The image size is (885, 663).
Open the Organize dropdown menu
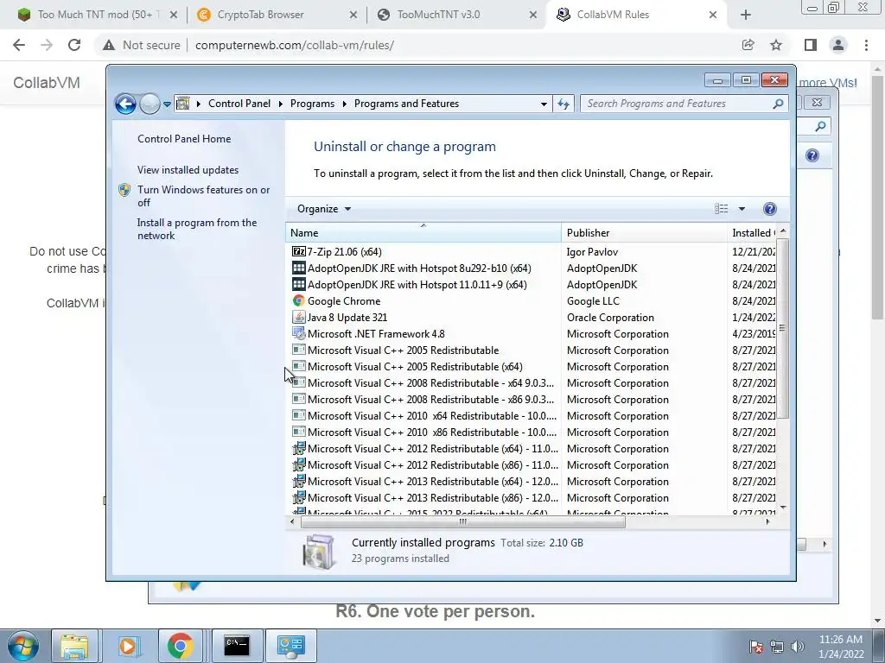[x=324, y=209]
